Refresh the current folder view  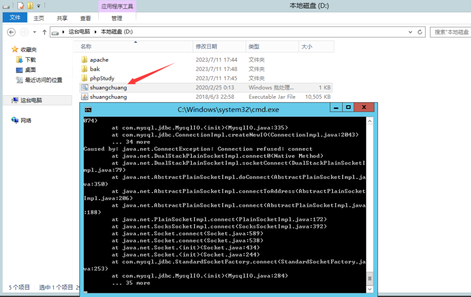coord(419,32)
